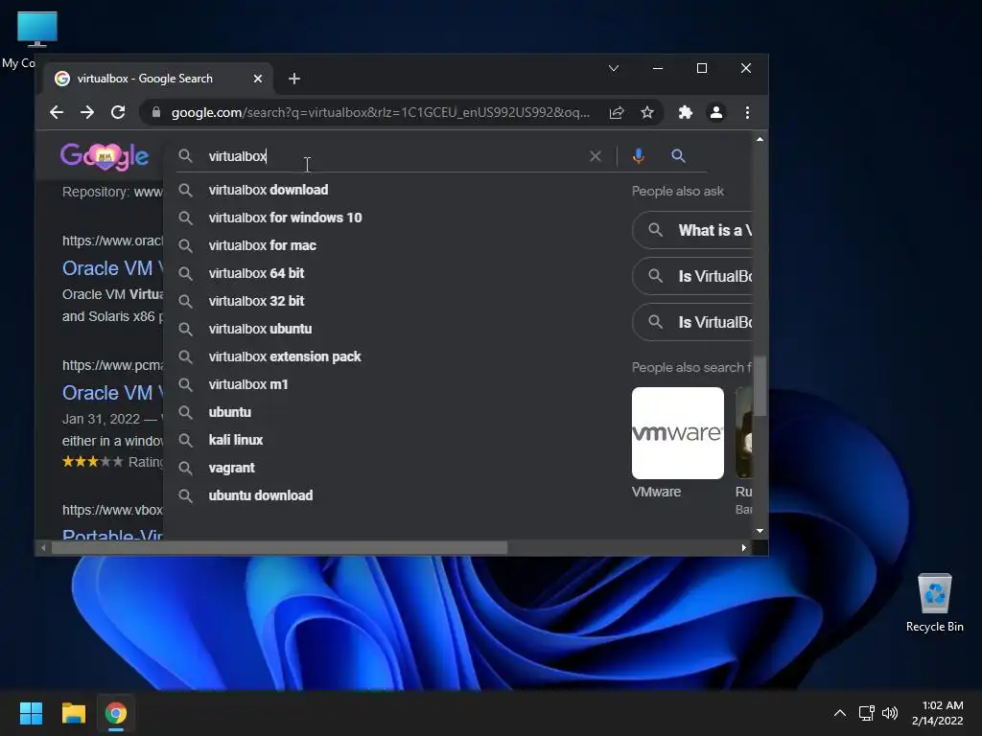982x736 pixels.
Task: Choose suggestion virtualbox for windows 10
Action: point(285,218)
